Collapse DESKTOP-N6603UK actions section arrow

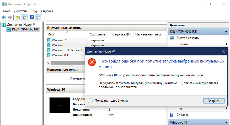[x=226, y=32]
